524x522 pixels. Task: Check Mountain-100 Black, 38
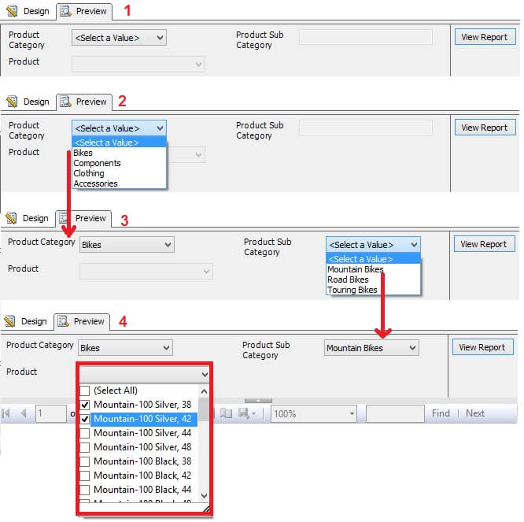[x=85, y=461]
